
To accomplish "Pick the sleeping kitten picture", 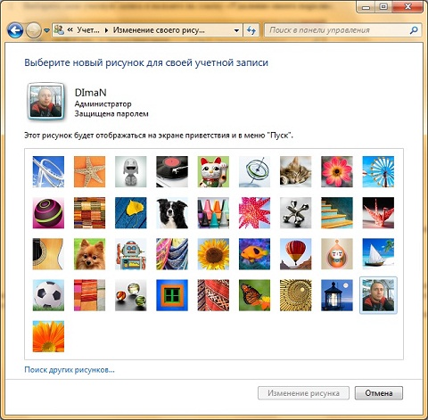I will coord(296,171).
